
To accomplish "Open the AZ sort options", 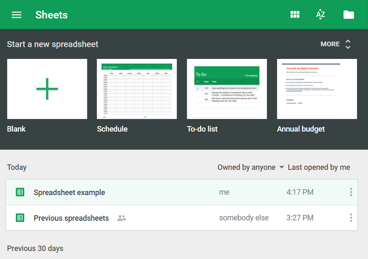I will [x=320, y=15].
